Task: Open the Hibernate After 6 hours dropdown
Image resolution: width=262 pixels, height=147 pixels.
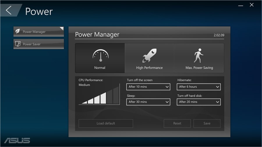Action: pyautogui.click(x=199, y=87)
